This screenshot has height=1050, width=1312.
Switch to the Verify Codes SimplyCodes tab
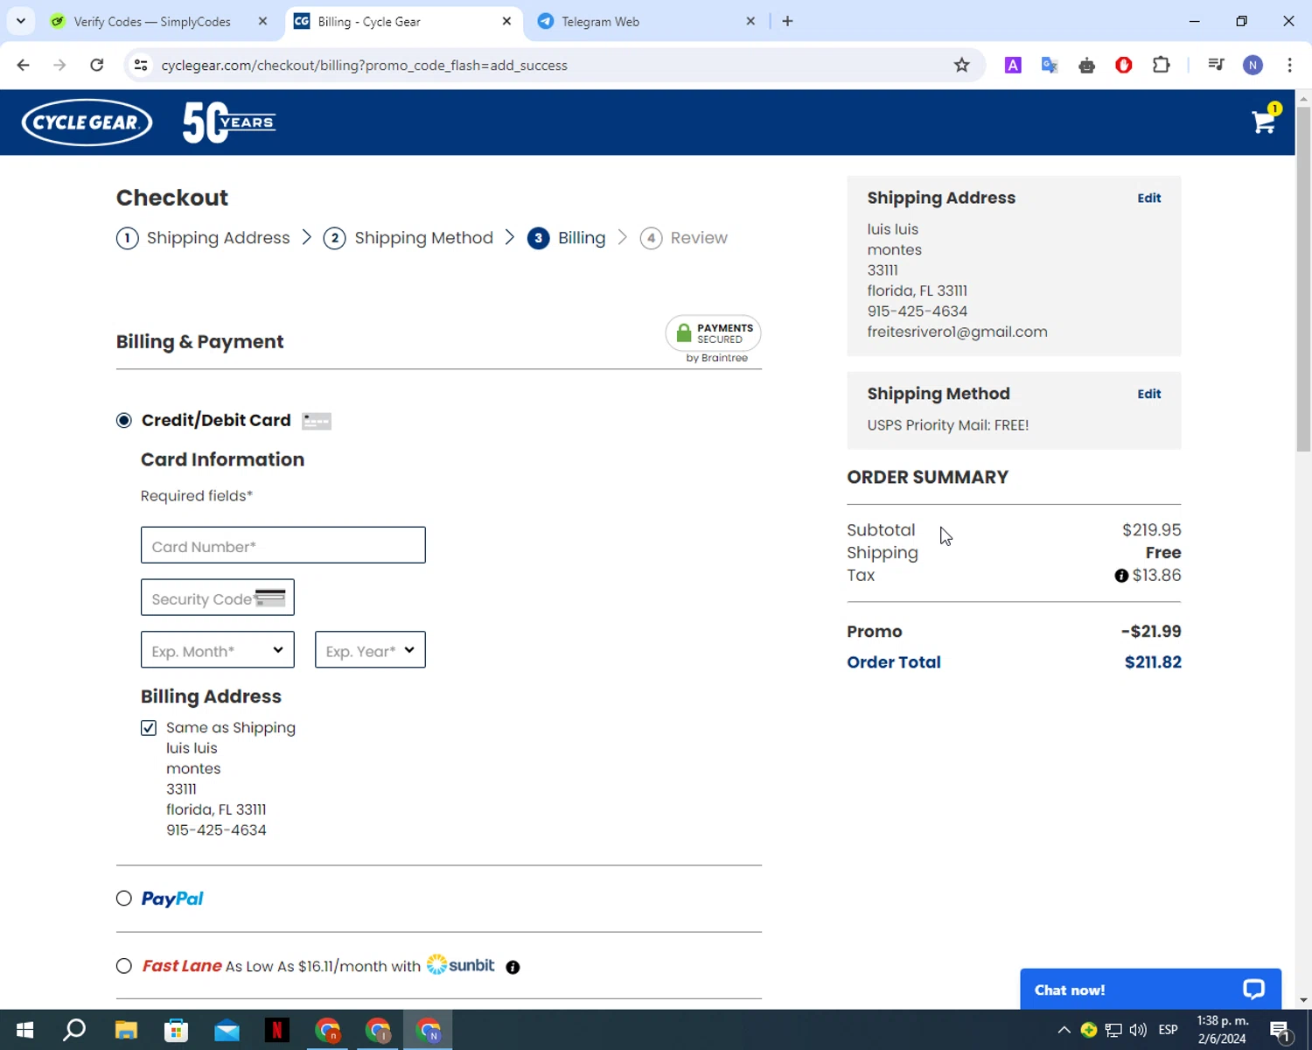(153, 21)
